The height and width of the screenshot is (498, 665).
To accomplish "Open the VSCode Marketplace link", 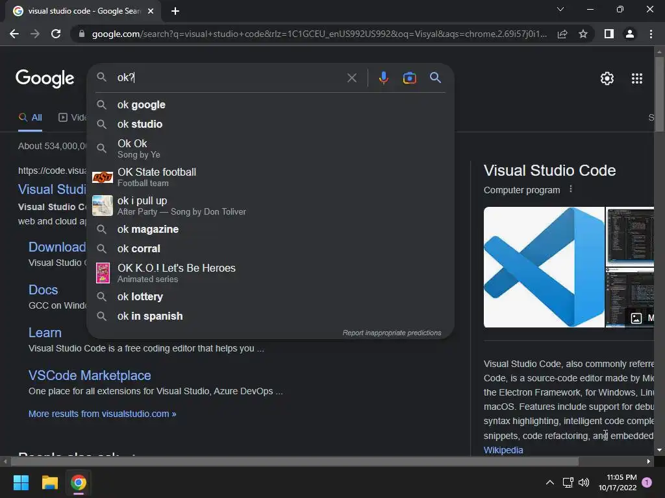I will [90, 375].
